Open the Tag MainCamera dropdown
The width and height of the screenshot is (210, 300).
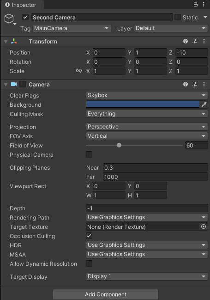72,28
